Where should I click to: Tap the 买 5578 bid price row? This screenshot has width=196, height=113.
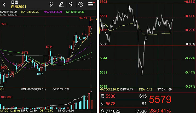click(x=124, y=104)
